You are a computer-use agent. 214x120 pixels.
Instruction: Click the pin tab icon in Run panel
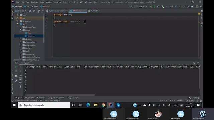point(16,81)
